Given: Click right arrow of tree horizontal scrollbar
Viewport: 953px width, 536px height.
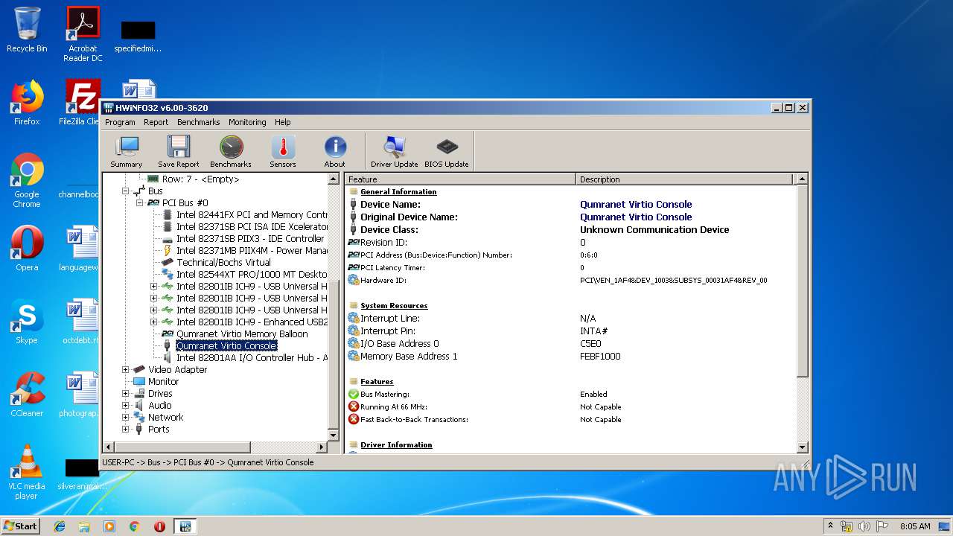Looking at the screenshot, I should coord(322,447).
